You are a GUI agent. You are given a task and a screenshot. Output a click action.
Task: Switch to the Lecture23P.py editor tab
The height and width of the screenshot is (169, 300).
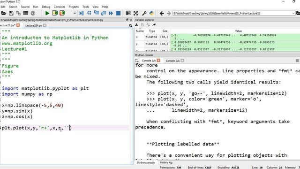point(34,25)
